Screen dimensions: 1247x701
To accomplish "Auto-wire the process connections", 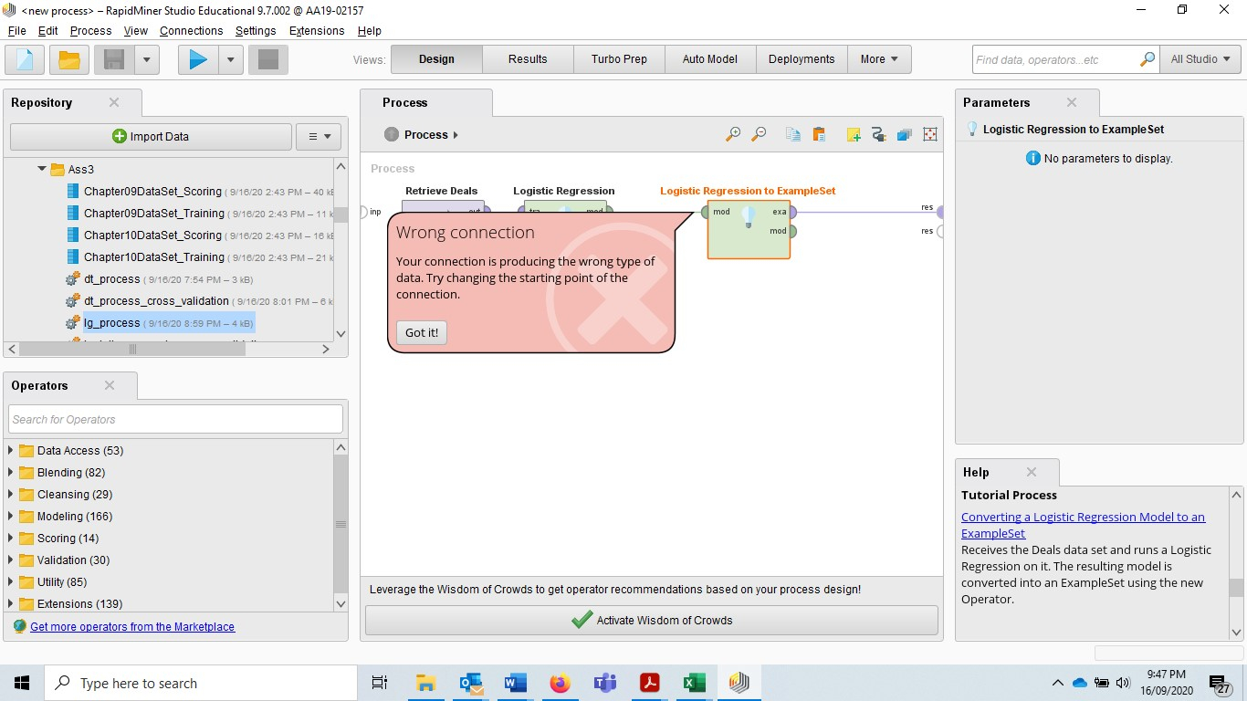I will tap(879, 134).
